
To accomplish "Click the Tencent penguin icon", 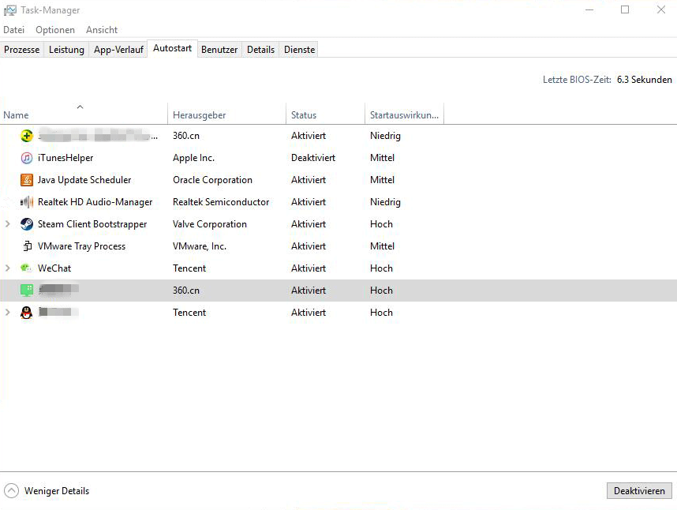I will pyautogui.click(x=27, y=313).
